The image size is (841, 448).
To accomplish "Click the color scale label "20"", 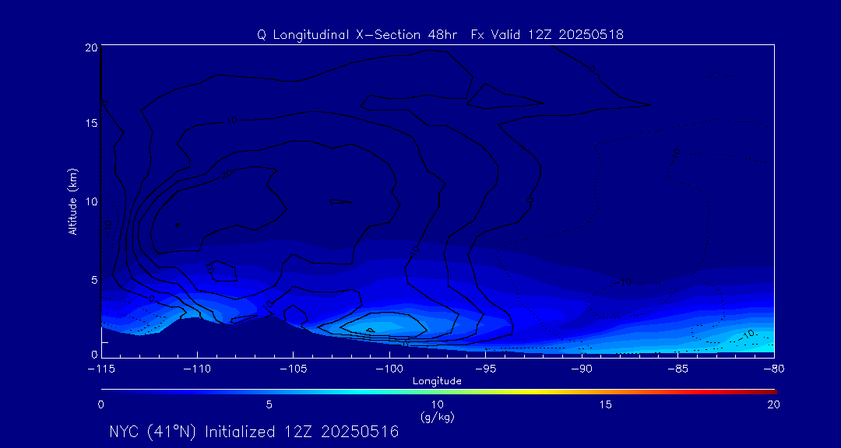I will [x=773, y=404].
